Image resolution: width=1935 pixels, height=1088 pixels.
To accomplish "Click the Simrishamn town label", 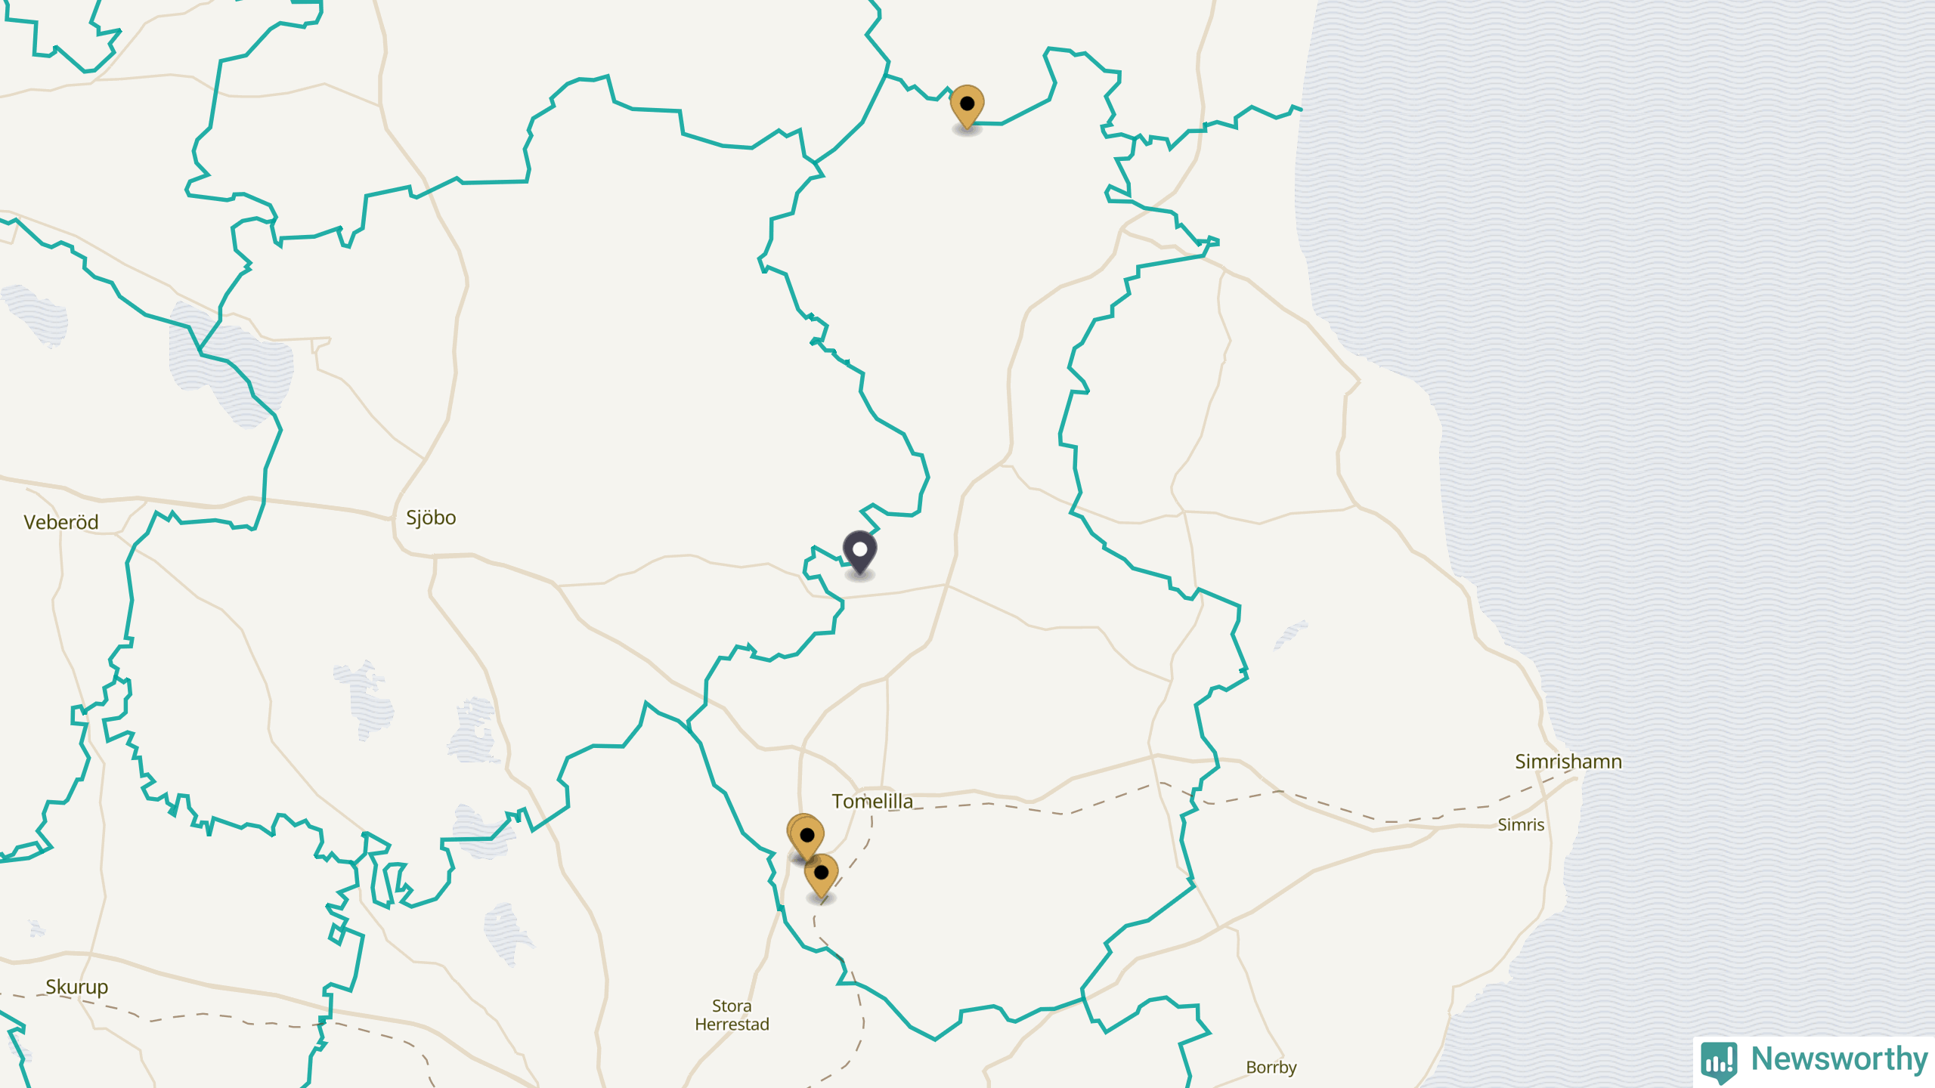I will tap(1568, 761).
